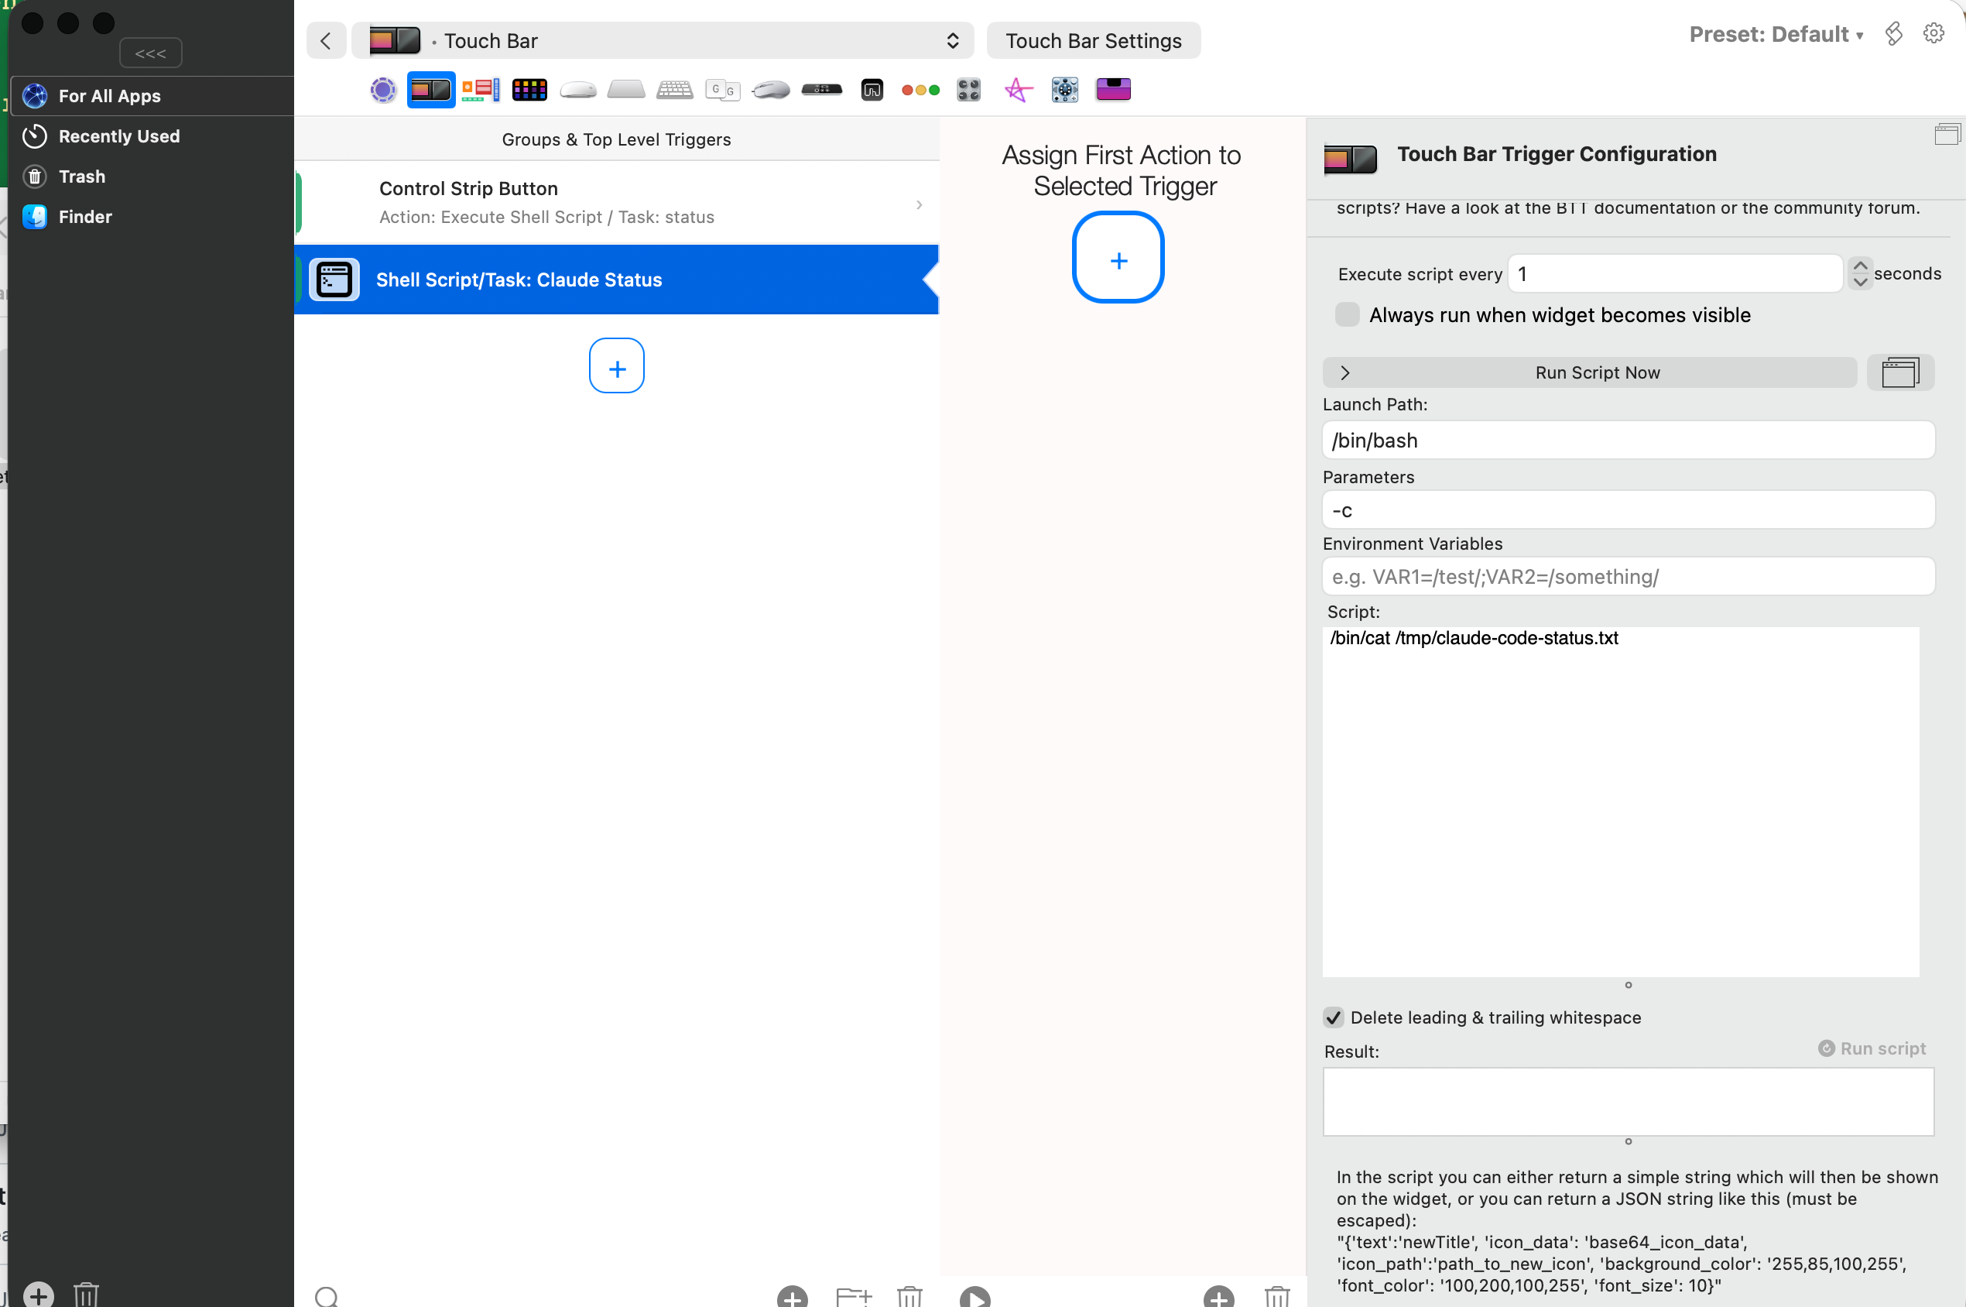Select the Keyboard shortcuts trigger category
The image size is (1966, 1307).
point(675,89)
